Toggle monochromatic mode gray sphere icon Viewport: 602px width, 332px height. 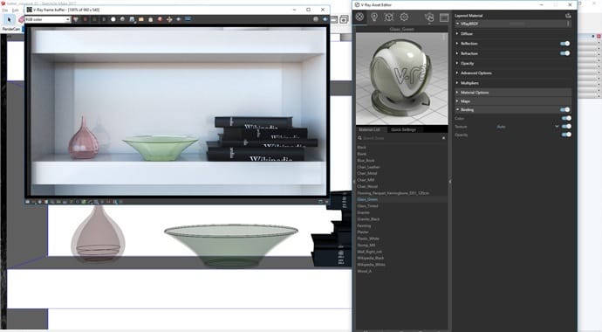pyautogui.click(x=122, y=19)
